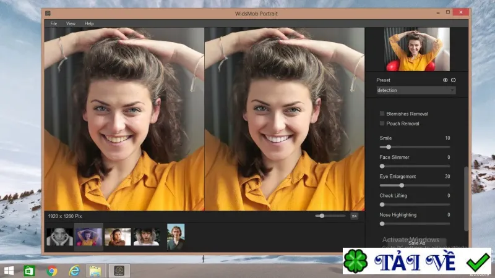Adjust the Eye Enlargement slider
The width and height of the screenshot is (495, 278).
point(415,185)
